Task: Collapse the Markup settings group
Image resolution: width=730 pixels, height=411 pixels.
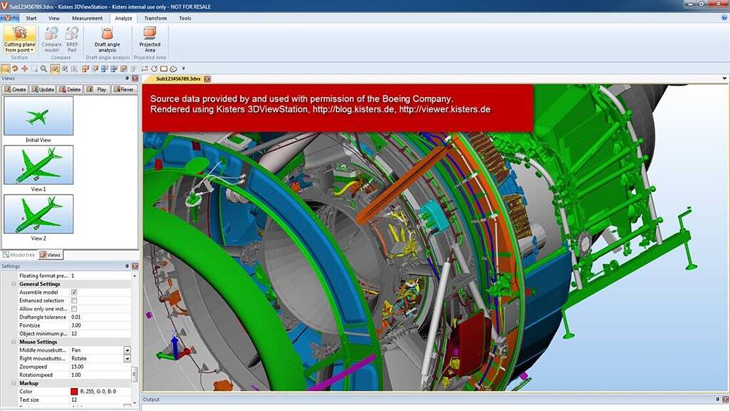Action: (x=14, y=383)
